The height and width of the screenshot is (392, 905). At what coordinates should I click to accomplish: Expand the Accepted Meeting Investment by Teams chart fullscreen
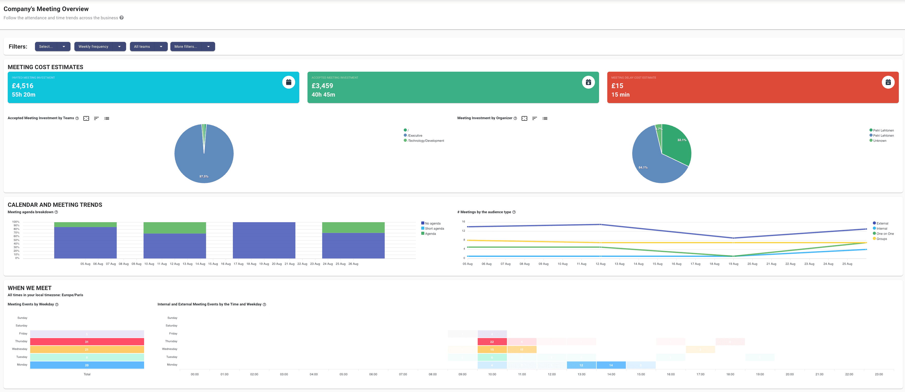pyautogui.click(x=86, y=118)
